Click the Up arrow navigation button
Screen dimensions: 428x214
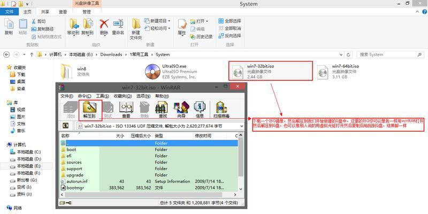32,55
